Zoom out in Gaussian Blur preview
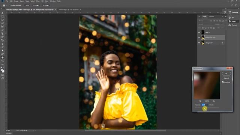240x135 pixels. [x=200, y=101]
